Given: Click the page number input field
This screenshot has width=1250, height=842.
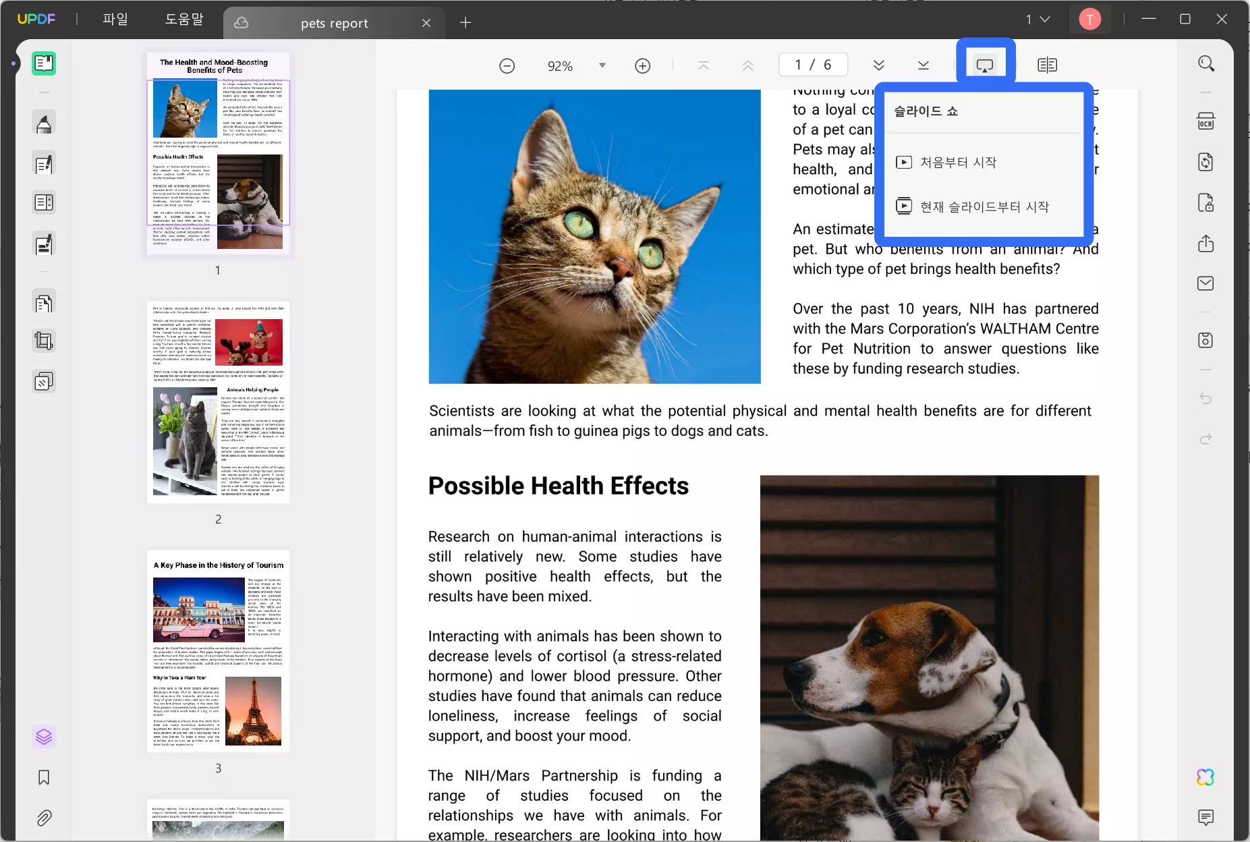Looking at the screenshot, I should click(813, 65).
